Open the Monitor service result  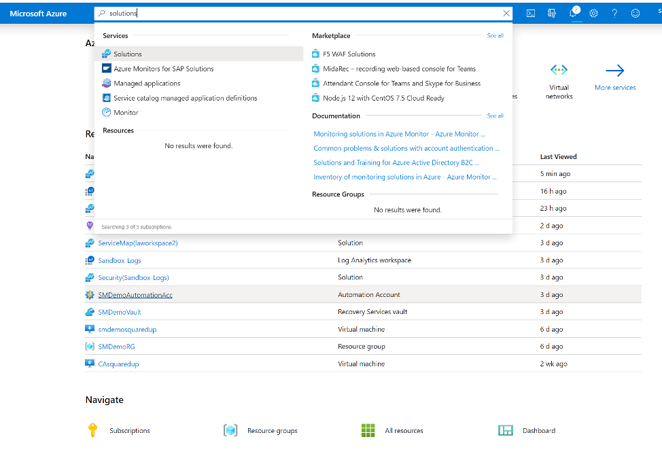[126, 113]
